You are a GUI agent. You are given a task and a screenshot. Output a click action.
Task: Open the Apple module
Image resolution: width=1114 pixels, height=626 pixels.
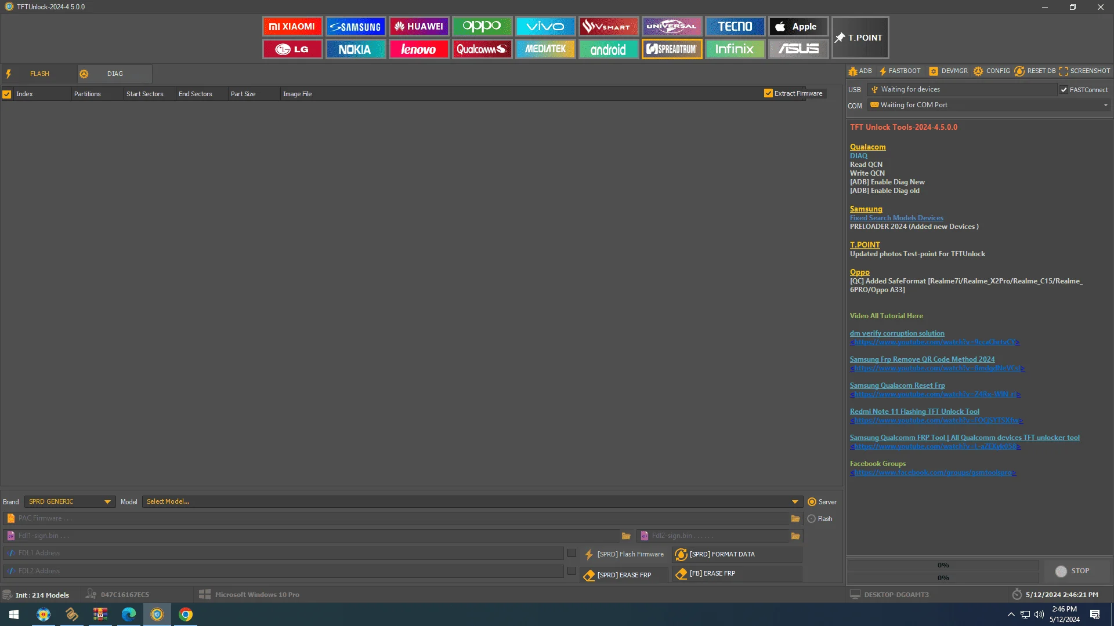[x=798, y=27]
